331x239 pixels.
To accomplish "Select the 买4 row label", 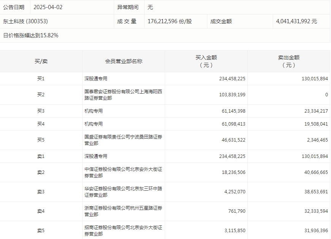I will (x=41, y=124).
